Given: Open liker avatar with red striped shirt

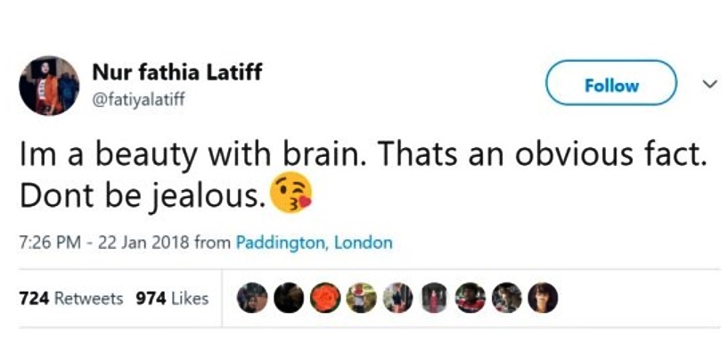Looking at the screenshot, I should [470, 298].
